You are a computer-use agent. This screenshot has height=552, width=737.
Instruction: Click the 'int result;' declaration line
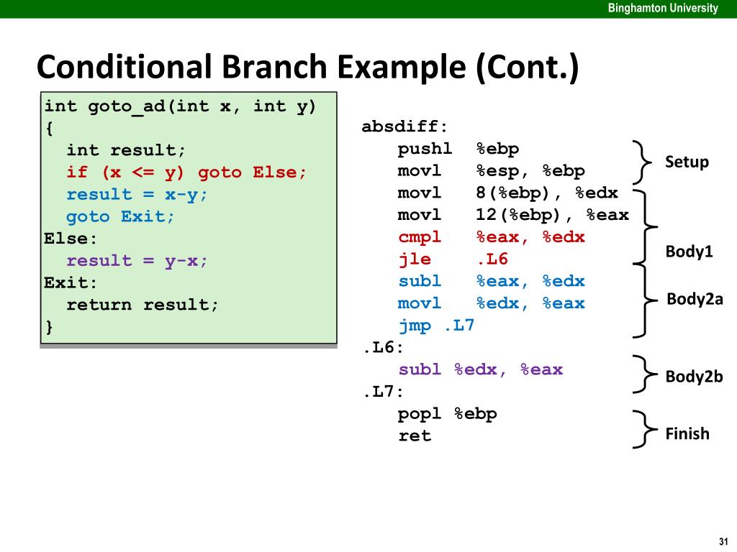126,150
